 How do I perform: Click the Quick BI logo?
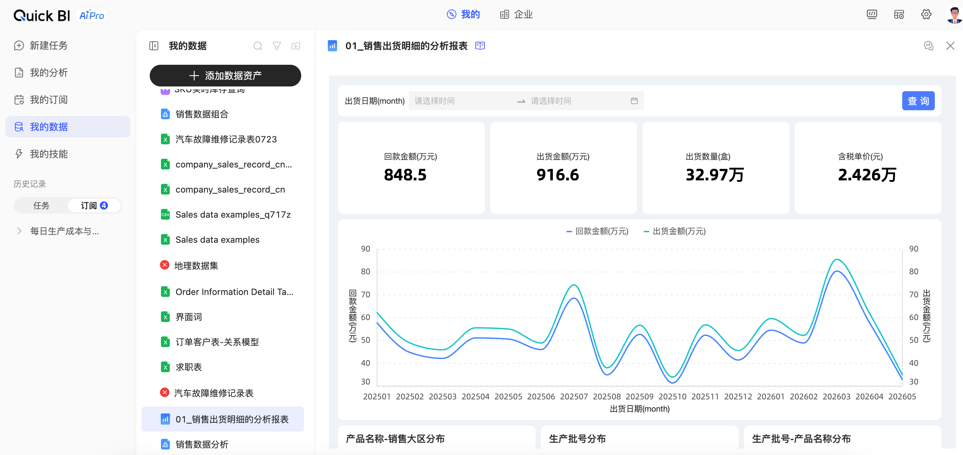click(x=41, y=15)
